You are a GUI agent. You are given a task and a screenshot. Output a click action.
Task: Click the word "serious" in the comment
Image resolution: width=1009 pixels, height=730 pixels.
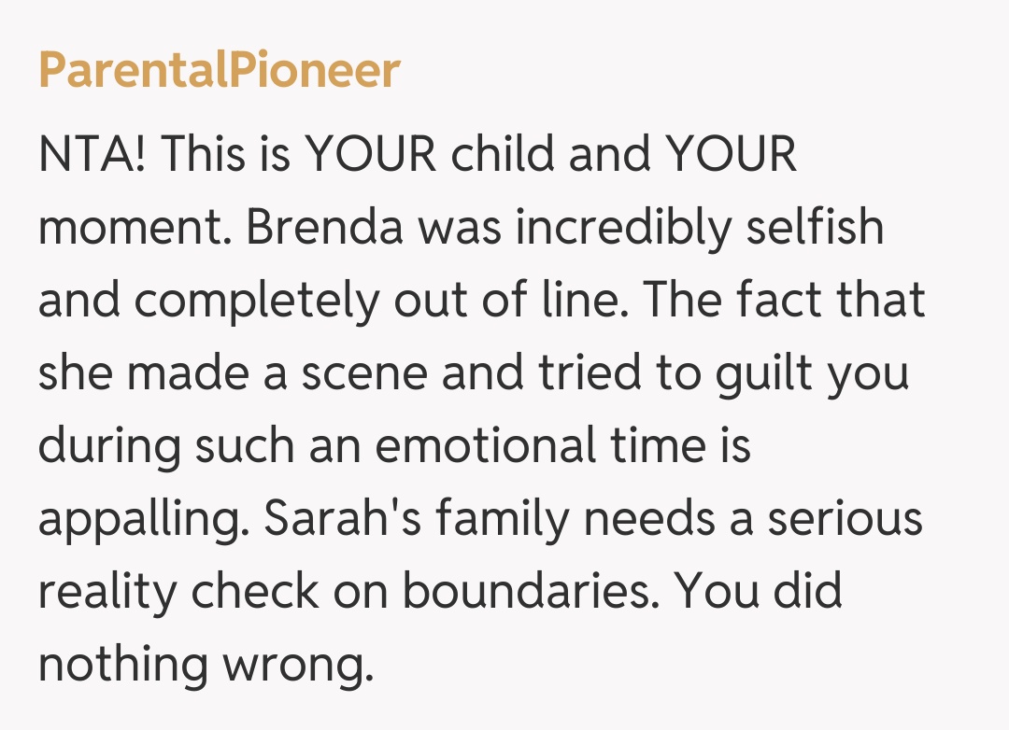point(845,519)
